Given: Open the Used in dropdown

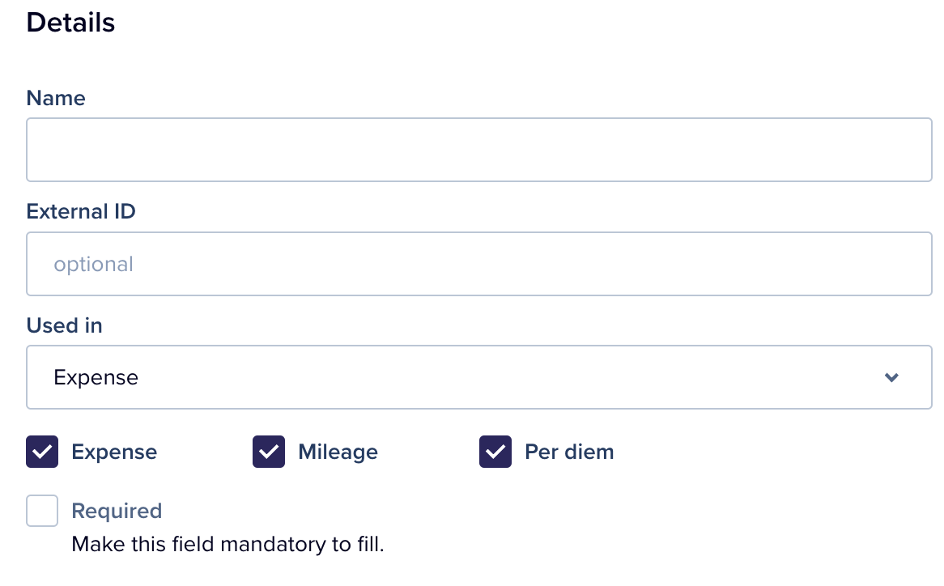Looking at the screenshot, I should tap(478, 378).
